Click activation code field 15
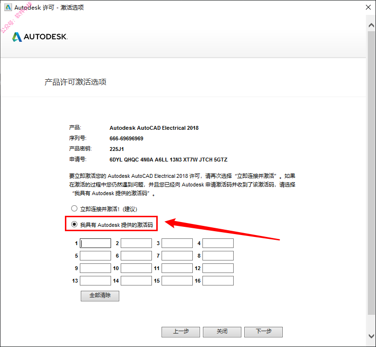Image resolution: width=376 pixels, height=347 pixels. tap(177, 281)
